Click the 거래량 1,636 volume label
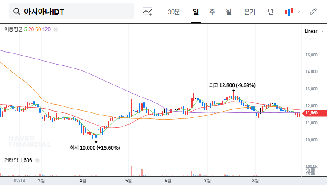 [x=18, y=160]
